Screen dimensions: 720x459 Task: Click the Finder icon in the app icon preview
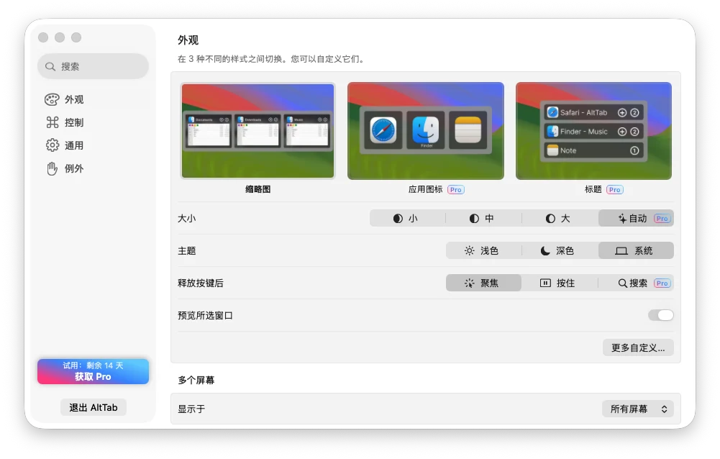coord(426,130)
